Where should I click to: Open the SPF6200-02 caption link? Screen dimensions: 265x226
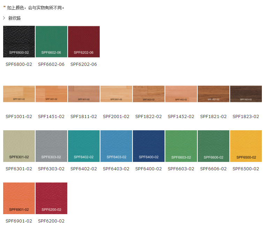tap(51, 221)
